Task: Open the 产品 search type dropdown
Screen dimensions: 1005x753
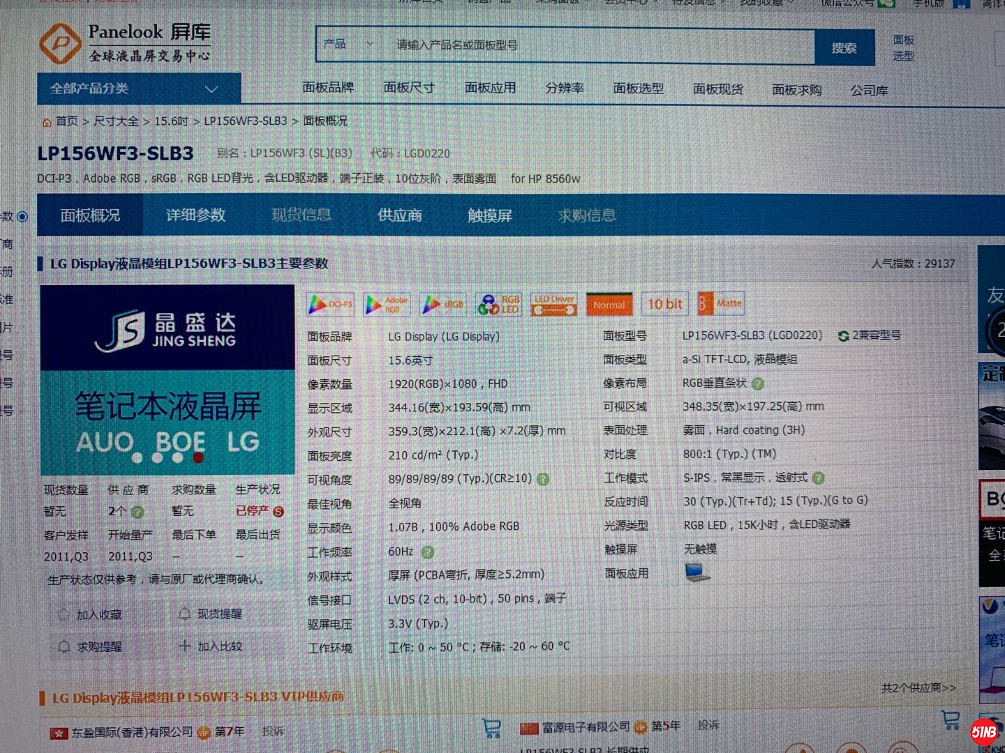Action: point(348,45)
